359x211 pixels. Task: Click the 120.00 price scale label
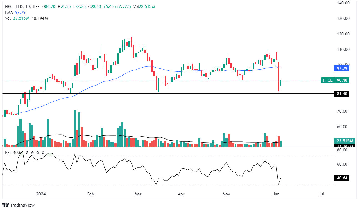[x=343, y=34]
